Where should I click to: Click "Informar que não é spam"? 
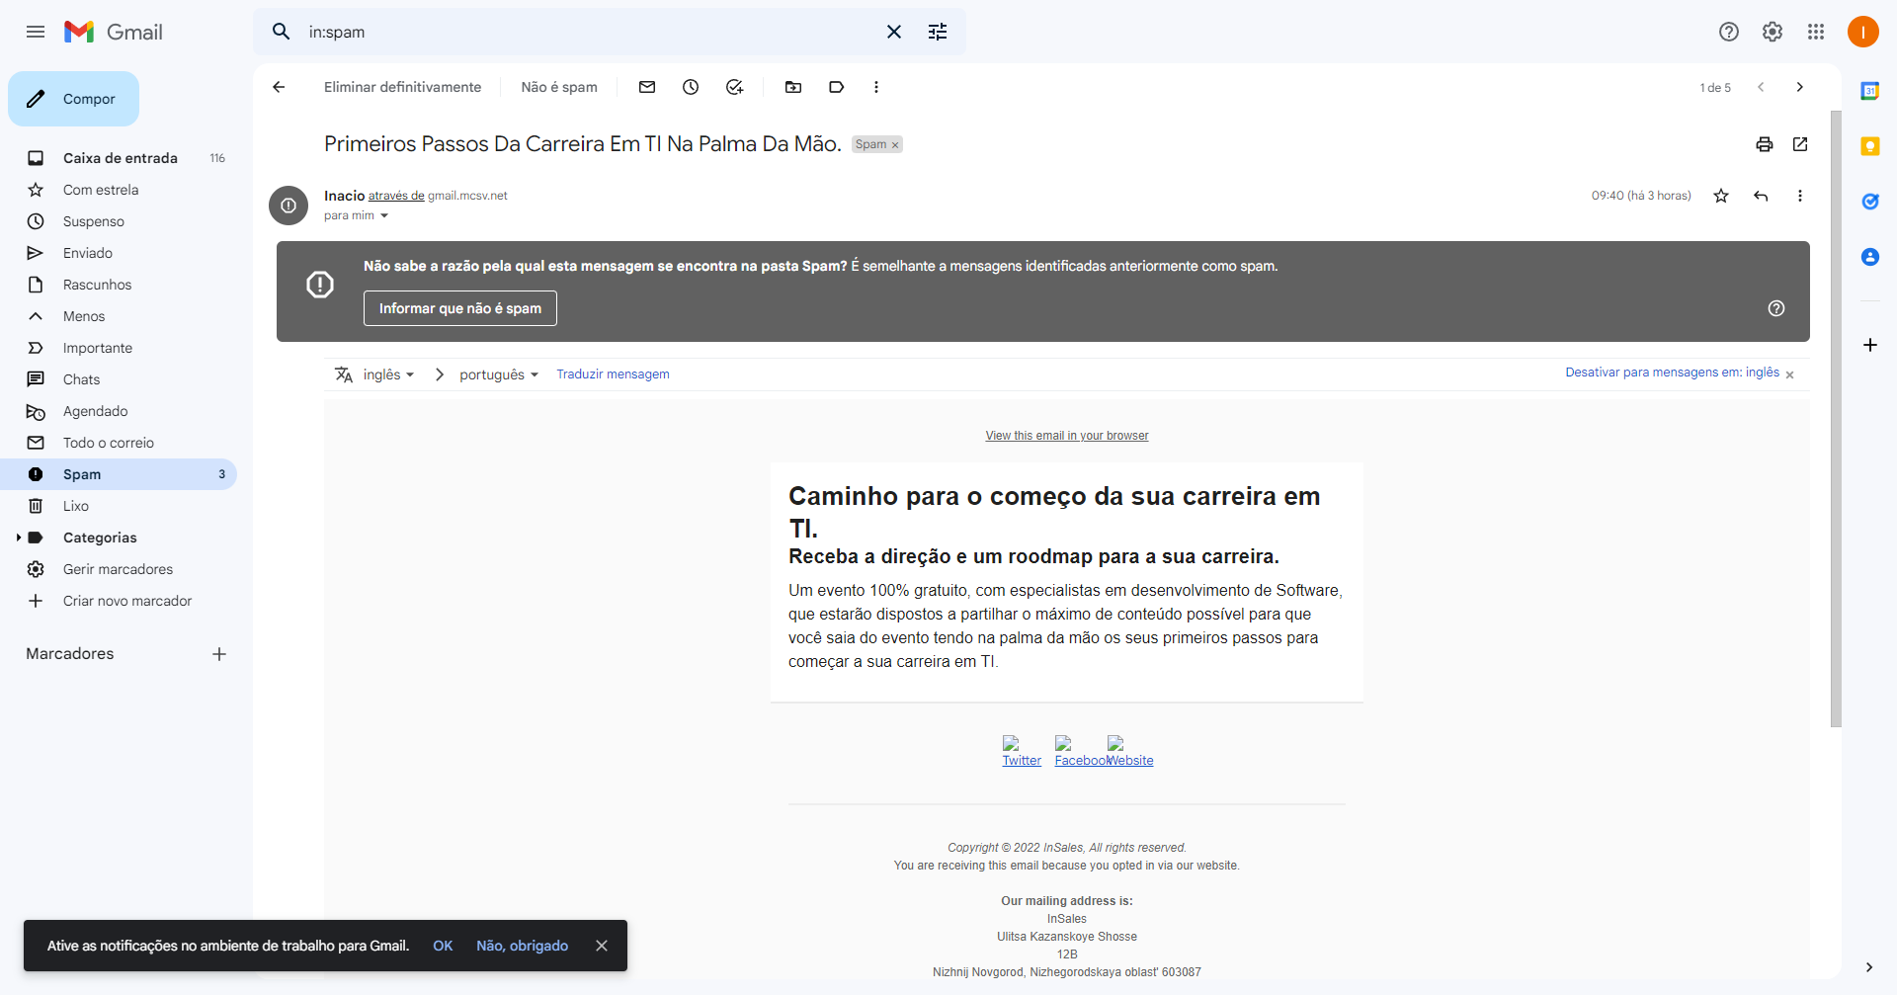pyautogui.click(x=459, y=308)
